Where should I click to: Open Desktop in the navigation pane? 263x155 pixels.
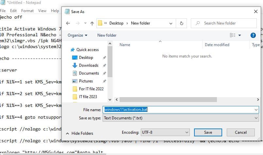pos(86,58)
